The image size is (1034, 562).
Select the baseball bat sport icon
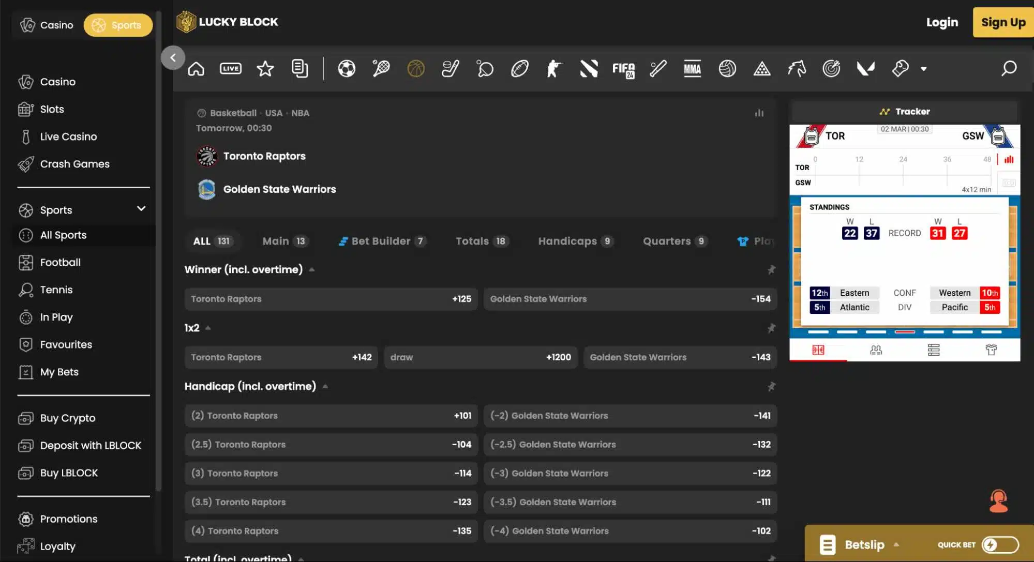(x=658, y=69)
